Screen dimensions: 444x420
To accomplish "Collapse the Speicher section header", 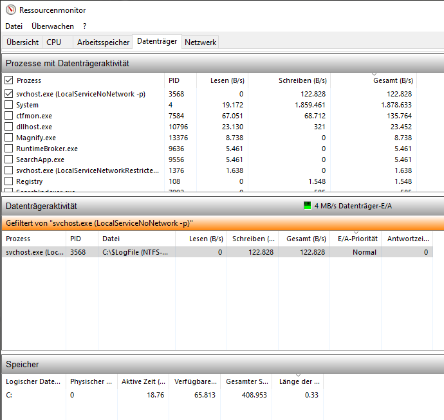I will tap(223, 364).
